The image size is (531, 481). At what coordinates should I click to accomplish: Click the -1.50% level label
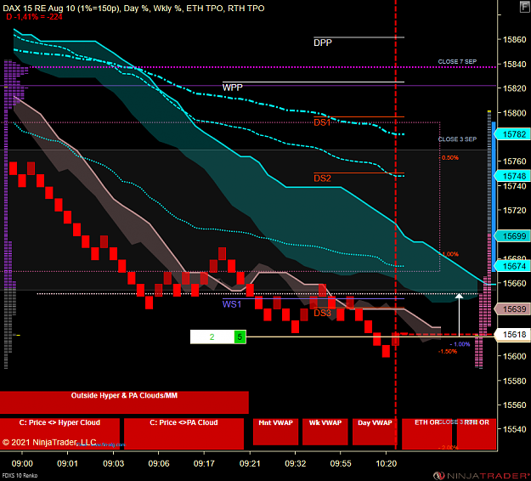pos(448,352)
